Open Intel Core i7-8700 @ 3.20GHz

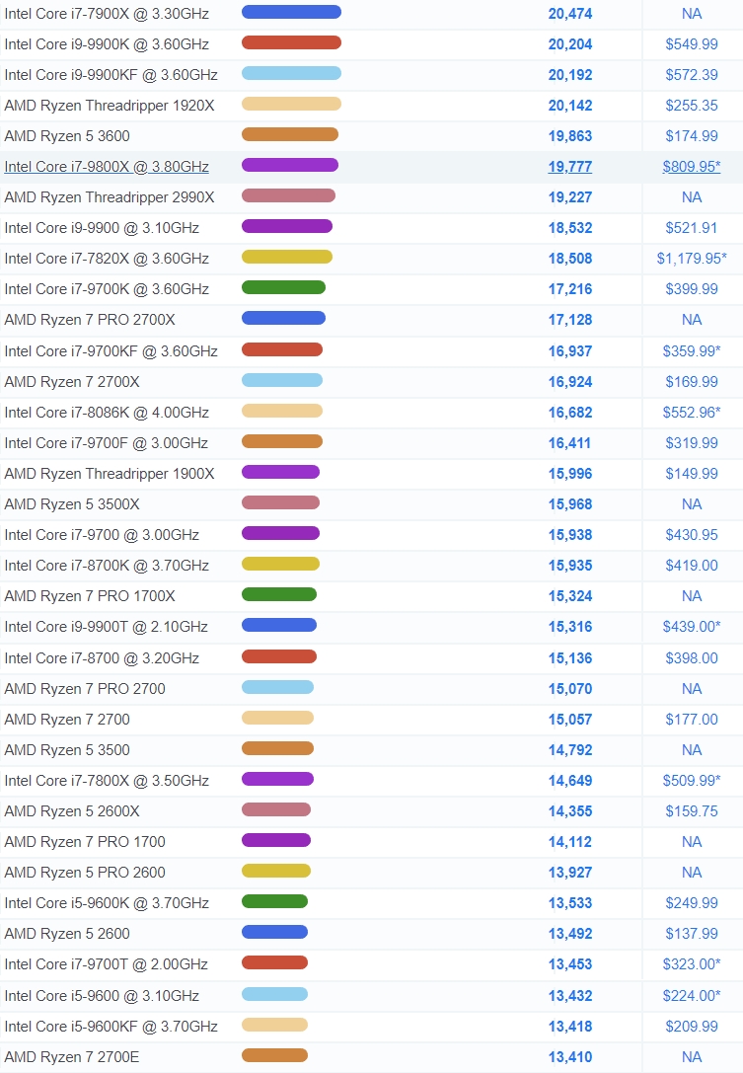point(102,658)
